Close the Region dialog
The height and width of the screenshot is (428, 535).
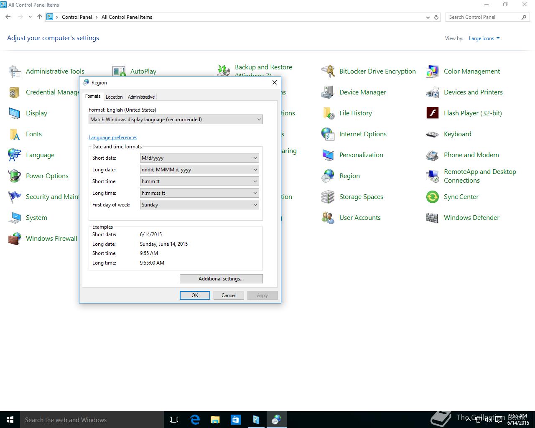tap(275, 82)
